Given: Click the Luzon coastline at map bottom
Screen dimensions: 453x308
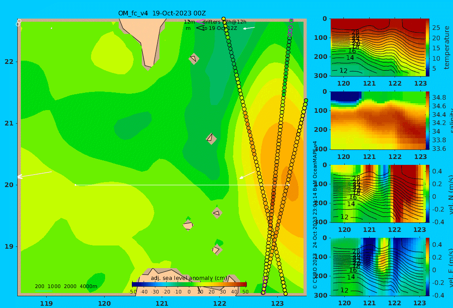Looking at the screenshot, I should [188, 282].
